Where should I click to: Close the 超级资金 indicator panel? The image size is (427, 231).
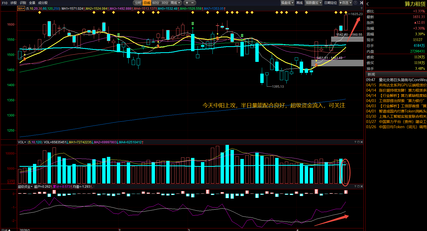coord(362,186)
